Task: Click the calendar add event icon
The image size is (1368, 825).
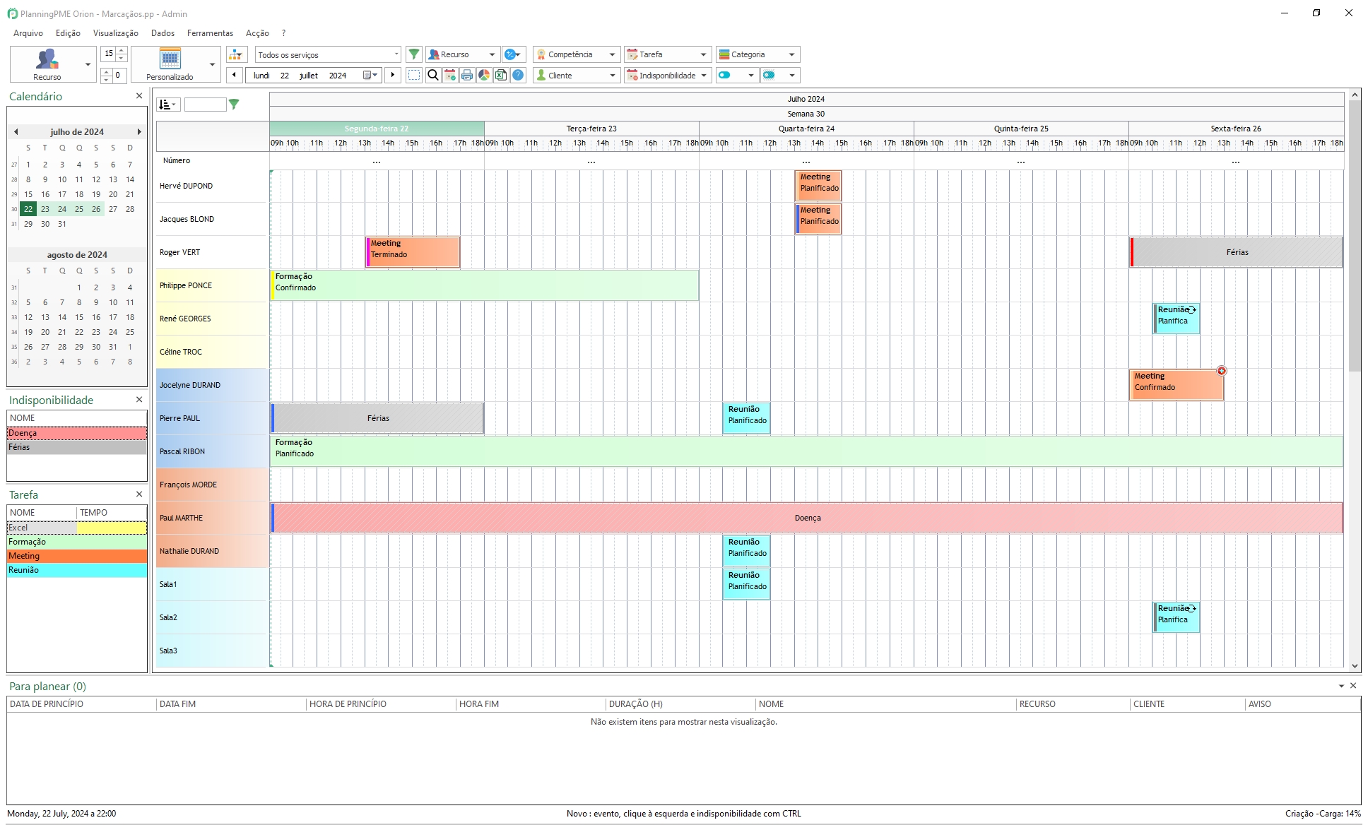Action: [450, 75]
